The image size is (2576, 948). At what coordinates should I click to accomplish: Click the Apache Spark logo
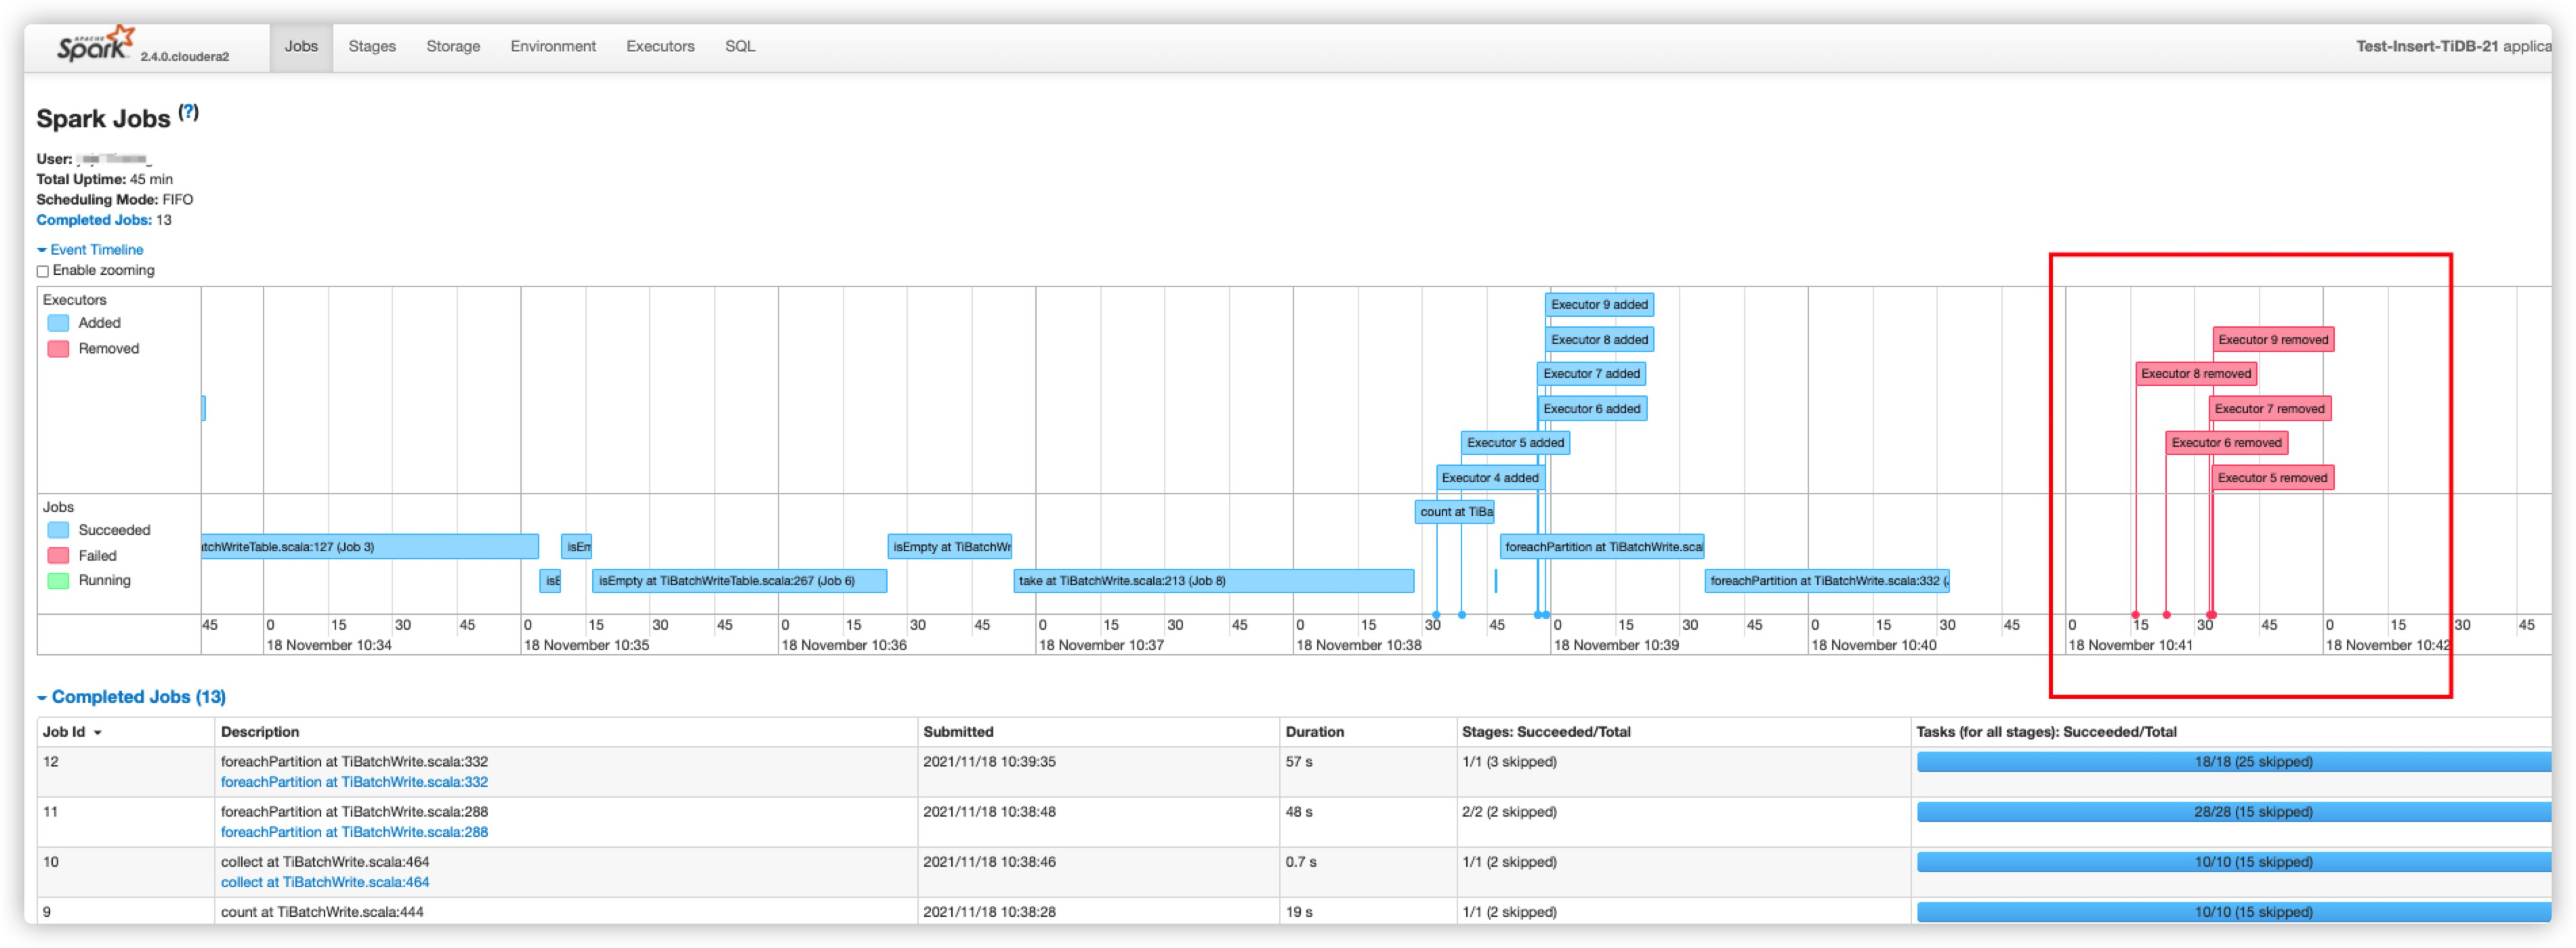click(x=96, y=45)
